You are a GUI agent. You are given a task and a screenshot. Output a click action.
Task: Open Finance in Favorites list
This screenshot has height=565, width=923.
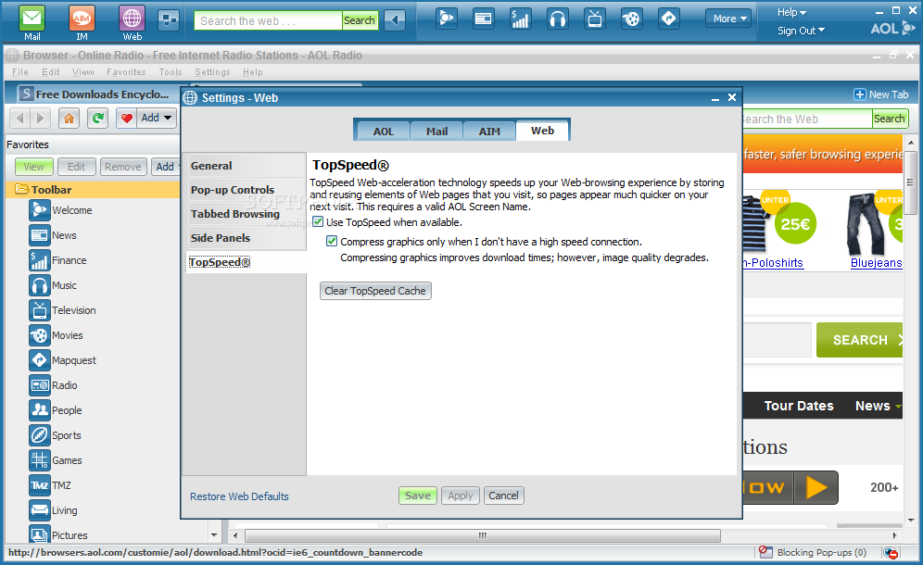tap(57, 260)
